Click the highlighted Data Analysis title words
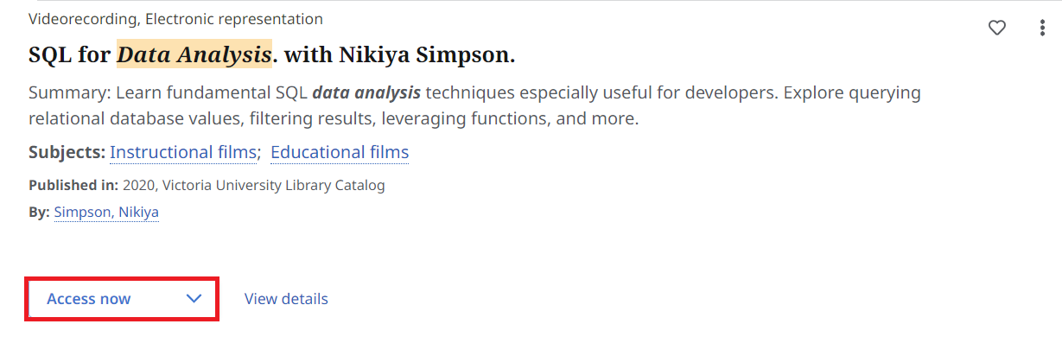1062x343 pixels. click(194, 55)
